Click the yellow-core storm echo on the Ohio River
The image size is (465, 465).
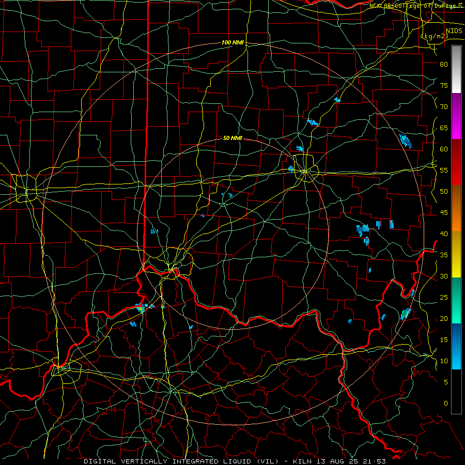140,308
